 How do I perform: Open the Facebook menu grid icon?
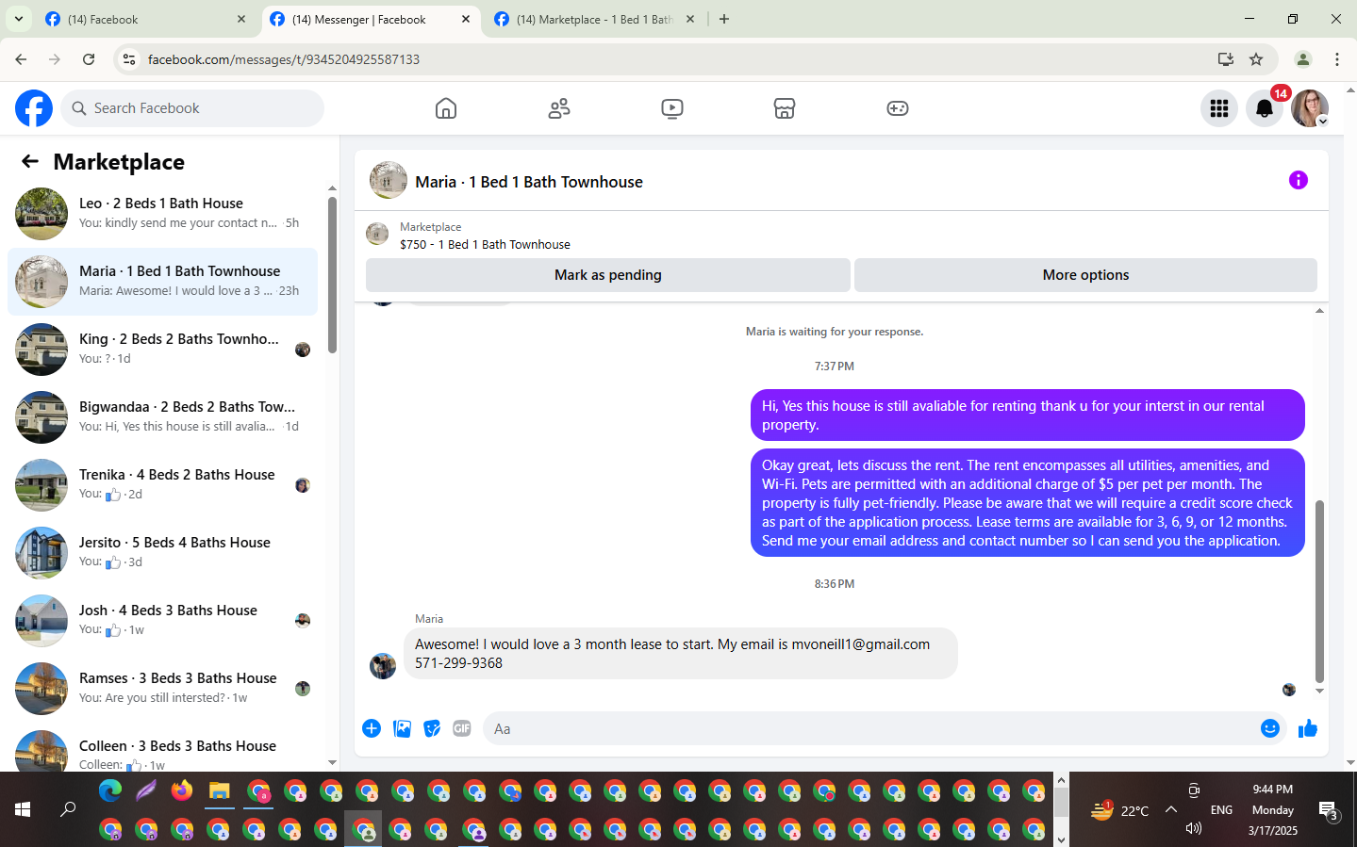(x=1219, y=108)
